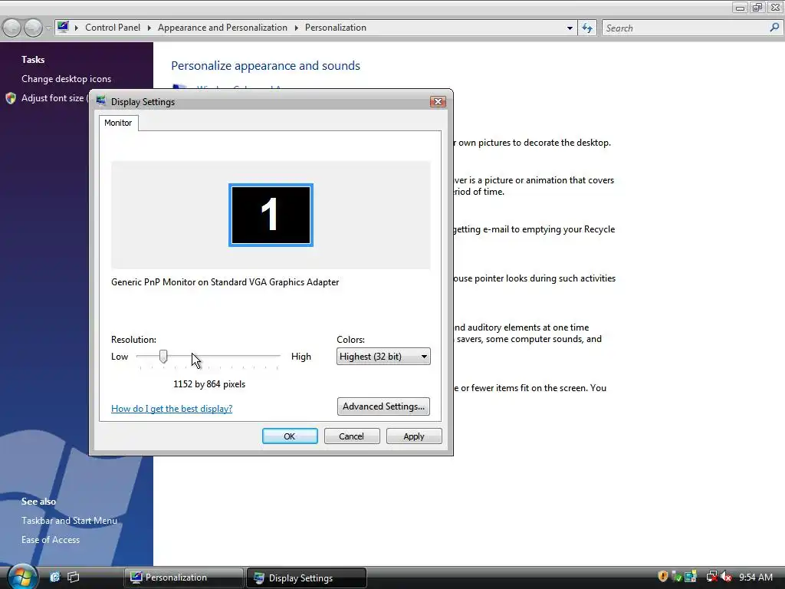This screenshot has width=785, height=589.
Task: Click the Cancel button
Action: point(352,436)
